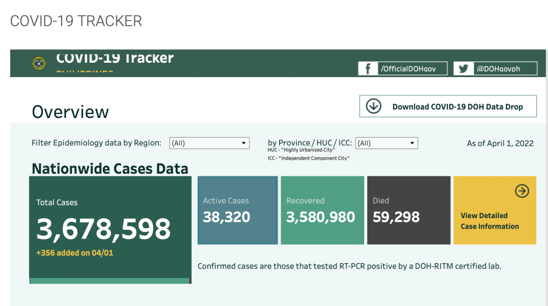
Task: Click the As of April 1, 2022 date
Action: (500, 143)
